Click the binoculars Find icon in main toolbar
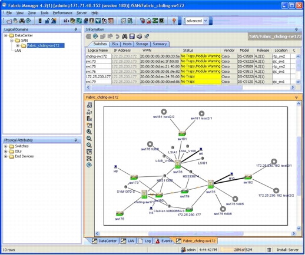 pos(22,21)
